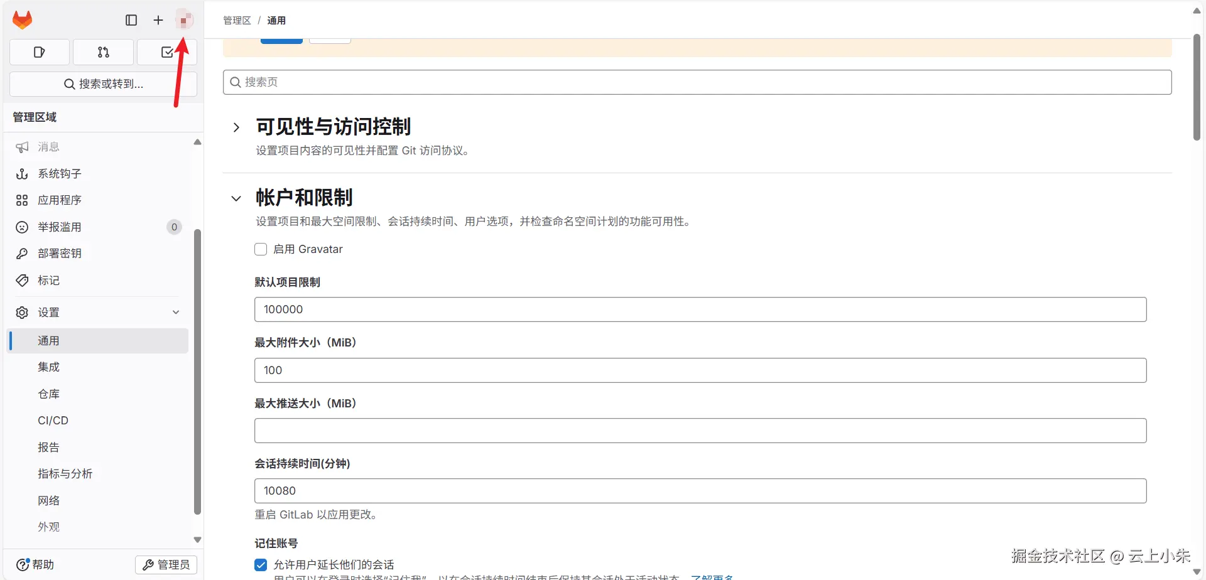The width and height of the screenshot is (1206, 580).
Task: Focus the 搜索页 search input
Action: 697,82
